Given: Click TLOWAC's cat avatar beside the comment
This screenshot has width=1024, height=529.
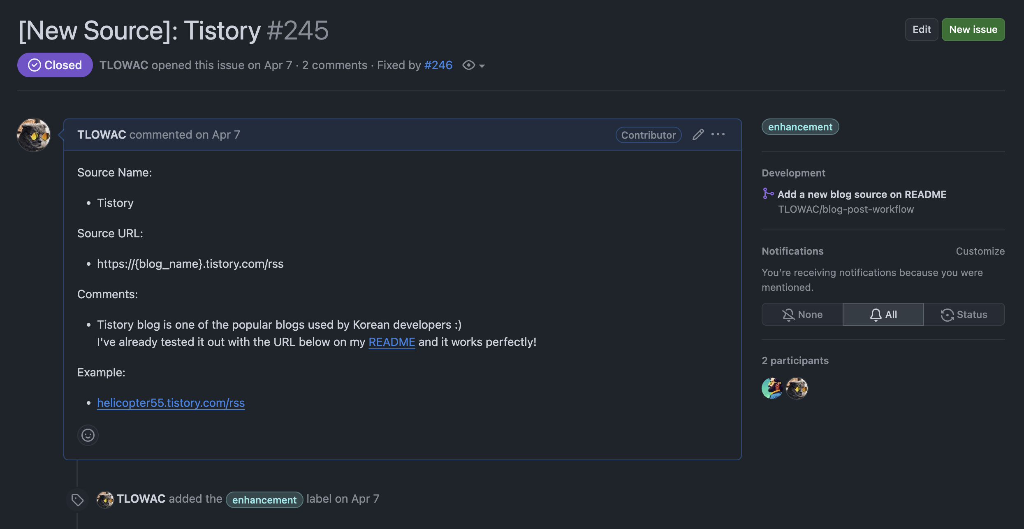Looking at the screenshot, I should tap(34, 135).
